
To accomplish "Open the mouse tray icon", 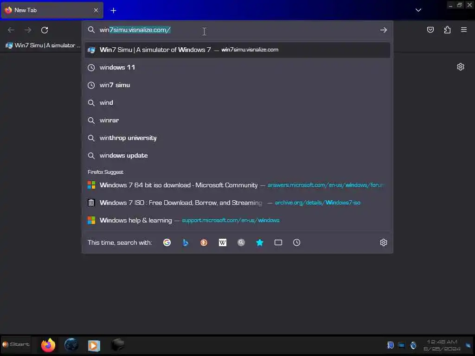I will pos(413,345).
